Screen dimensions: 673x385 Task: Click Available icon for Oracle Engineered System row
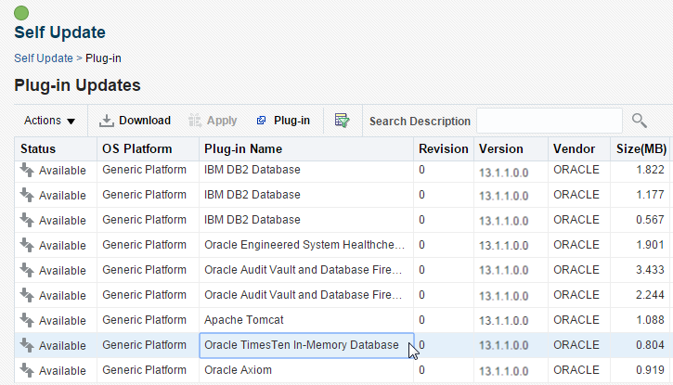click(x=27, y=245)
